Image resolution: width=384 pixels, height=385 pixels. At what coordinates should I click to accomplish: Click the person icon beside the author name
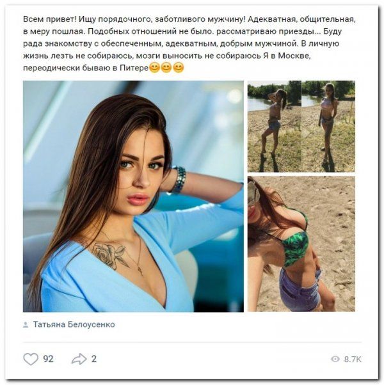coord(26,325)
